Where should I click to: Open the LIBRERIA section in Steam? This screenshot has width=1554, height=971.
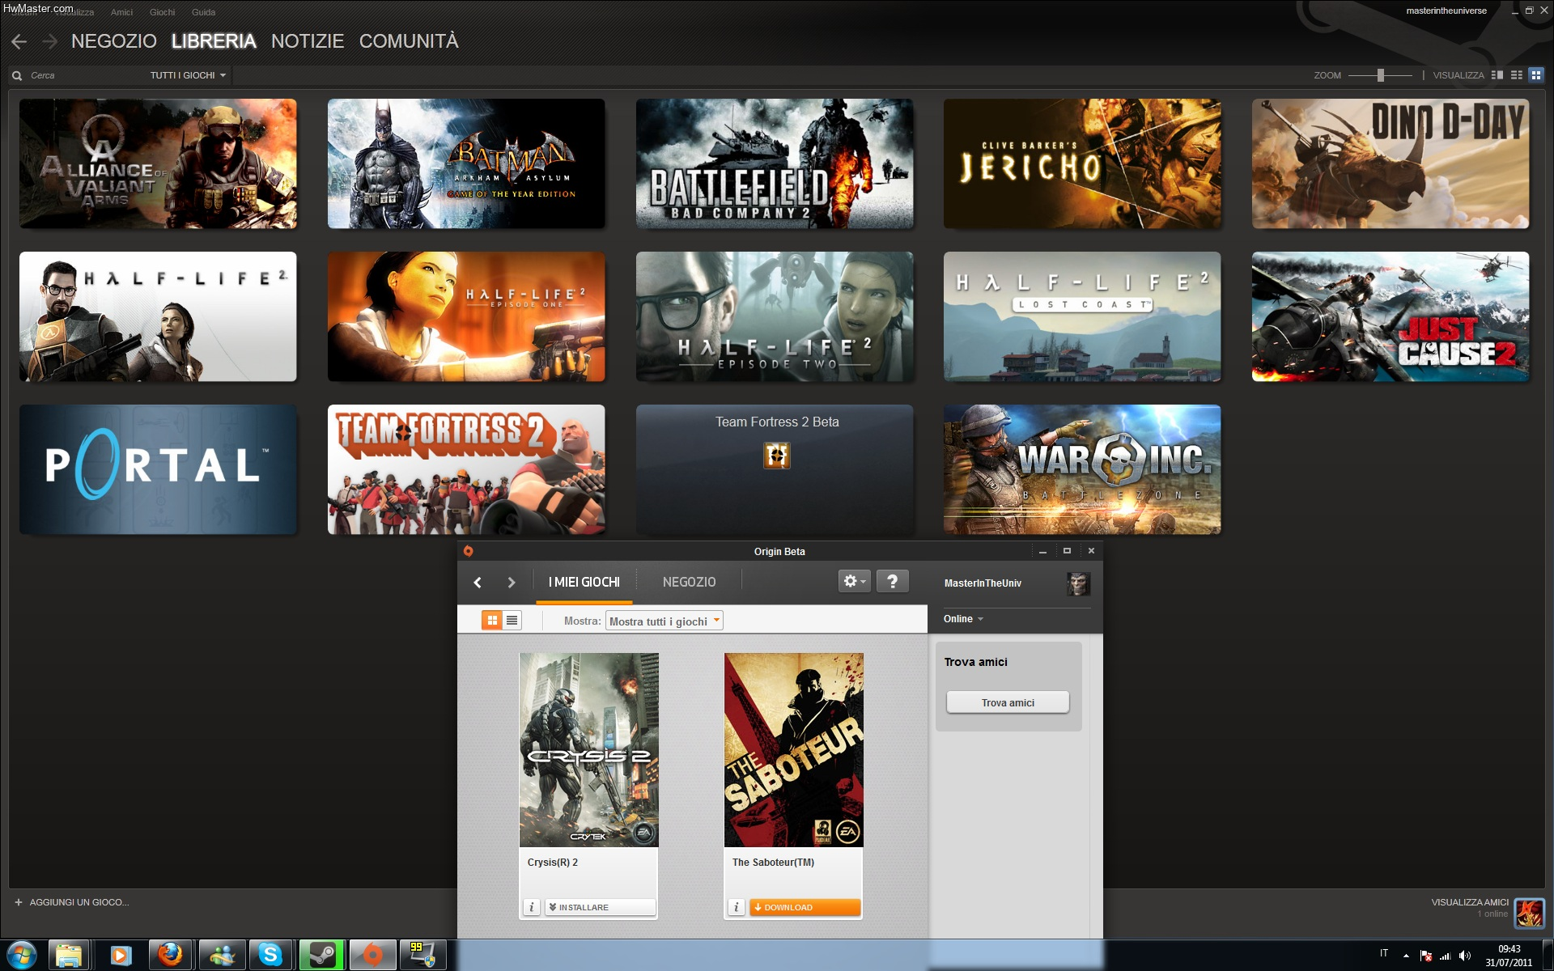pos(214,41)
